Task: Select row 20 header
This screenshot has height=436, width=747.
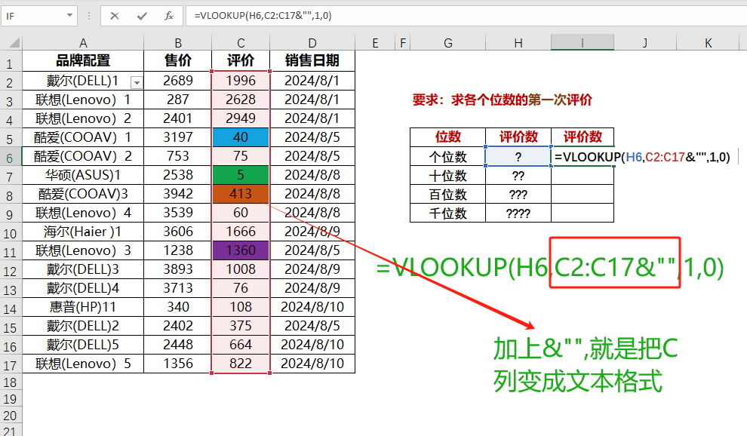Action: (11, 416)
